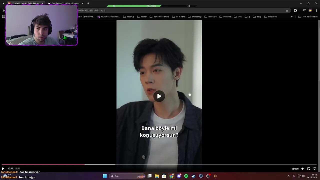
Task: Click the tab search arrow in title bar
Action: [x=3, y=3]
